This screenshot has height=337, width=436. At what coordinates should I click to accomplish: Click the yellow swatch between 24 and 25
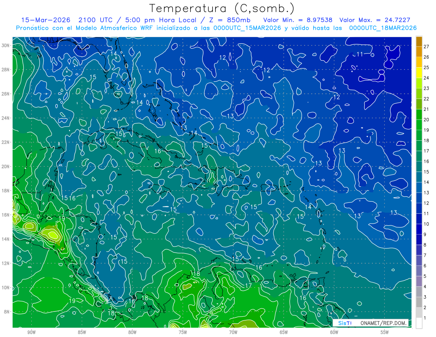pyautogui.click(x=419, y=73)
